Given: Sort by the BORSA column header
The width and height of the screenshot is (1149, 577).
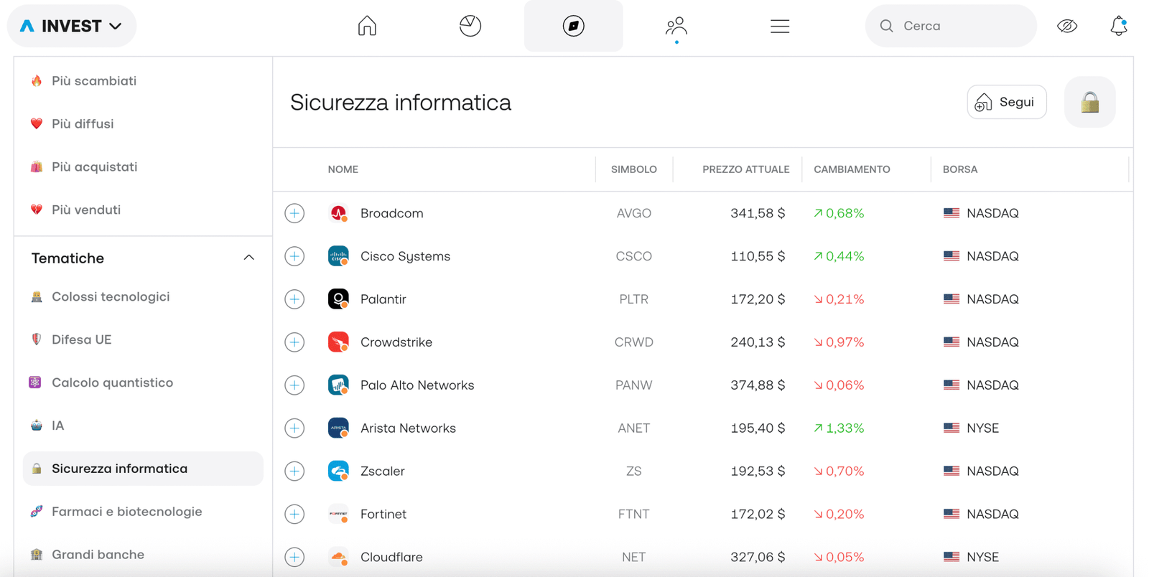Looking at the screenshot, I should (960, 169).
